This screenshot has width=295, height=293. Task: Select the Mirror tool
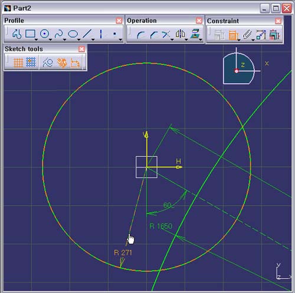180,34
